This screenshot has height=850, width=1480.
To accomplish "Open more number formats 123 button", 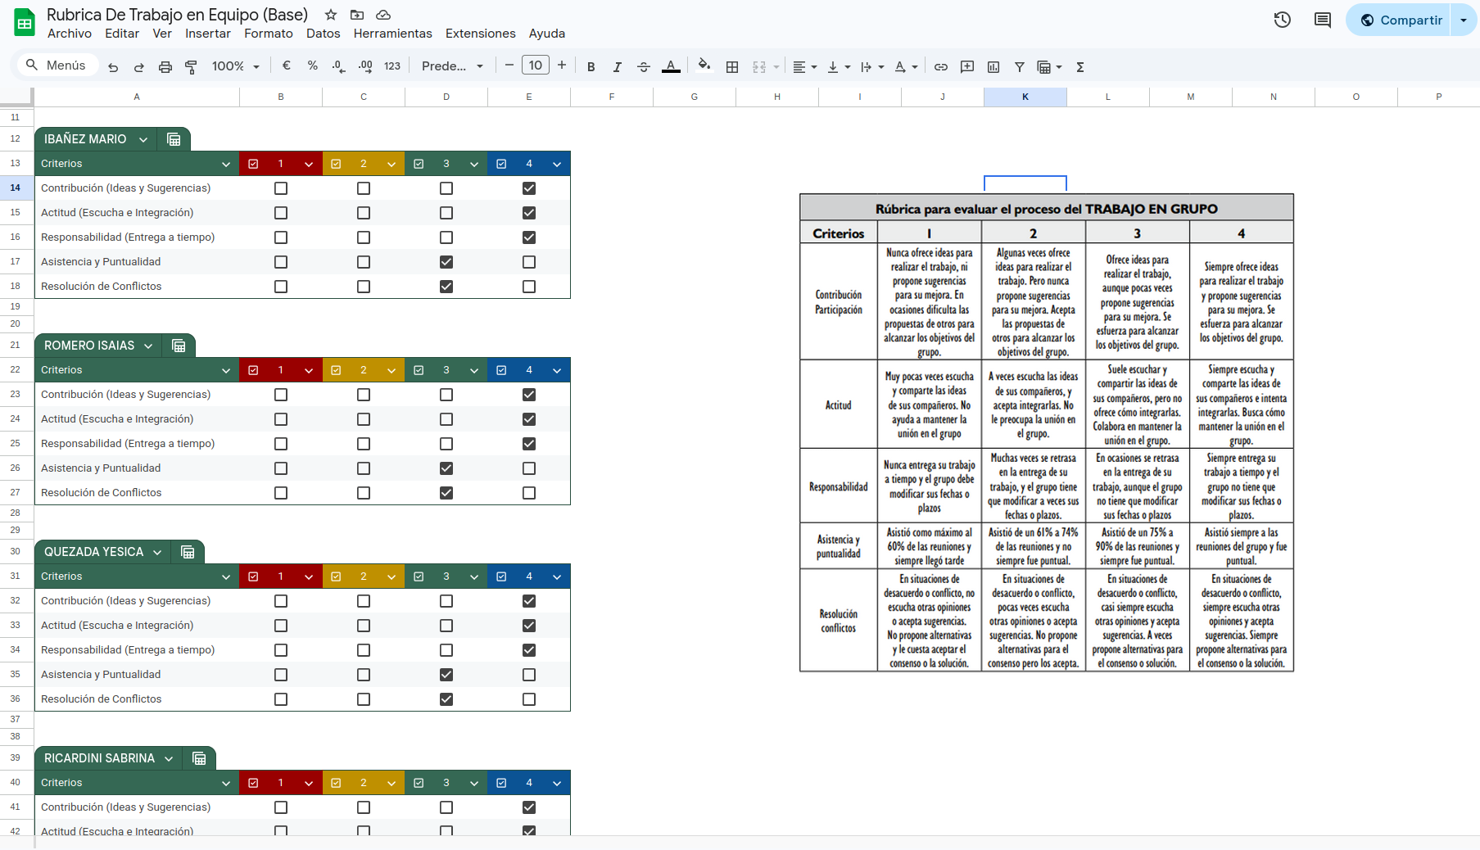I will click(x=392, y=66).
